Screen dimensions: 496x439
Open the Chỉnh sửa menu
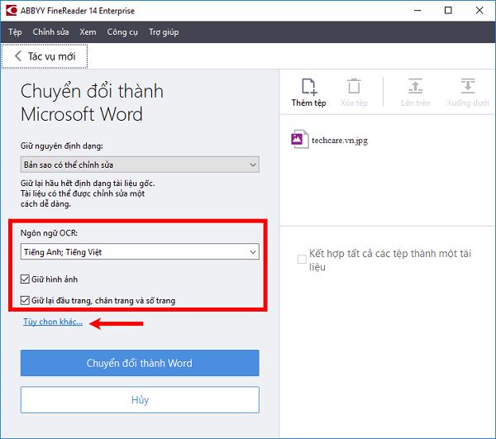(50, 32)
